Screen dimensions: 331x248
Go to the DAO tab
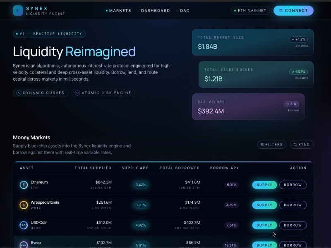coord(183,11)
